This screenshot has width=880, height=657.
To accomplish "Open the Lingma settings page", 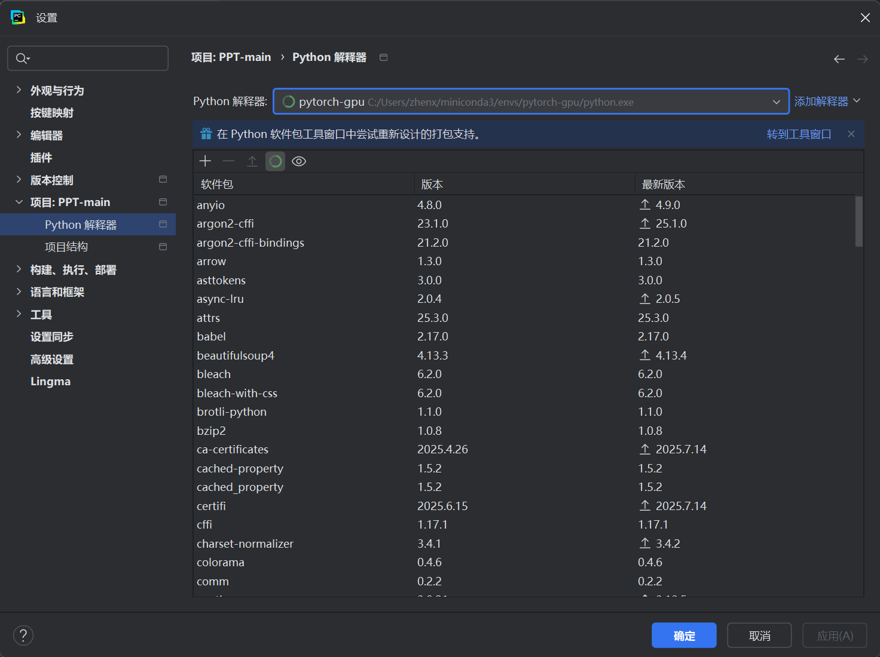I will (51, 381).
